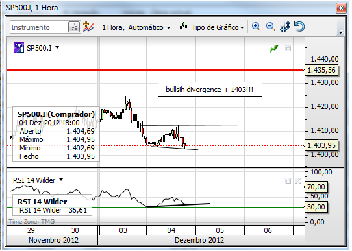Viewport: 352px width, 251px height.
Task: Click the instrument search icon button
Action: pos(74,27)
